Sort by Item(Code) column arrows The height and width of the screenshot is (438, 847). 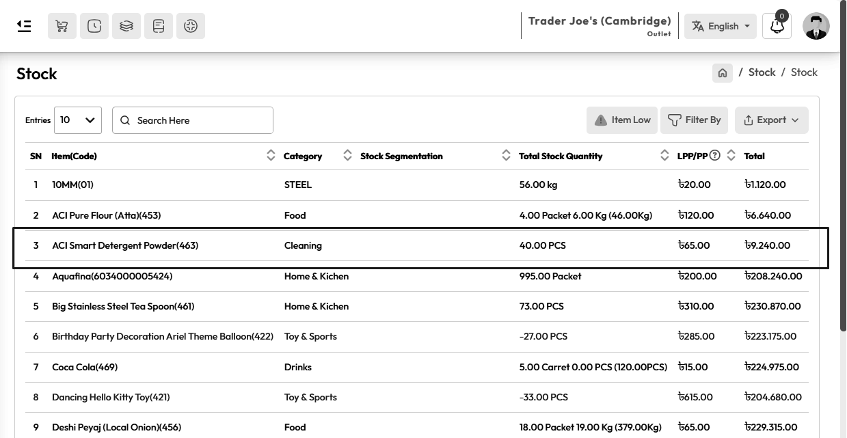pyautogui.click(x=271, y=156)
